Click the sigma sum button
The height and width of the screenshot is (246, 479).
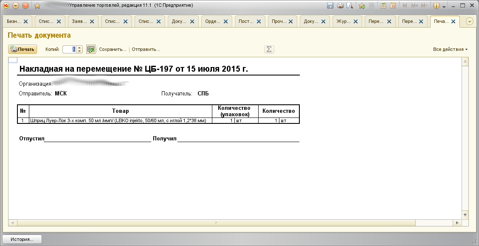click(269, 49)
